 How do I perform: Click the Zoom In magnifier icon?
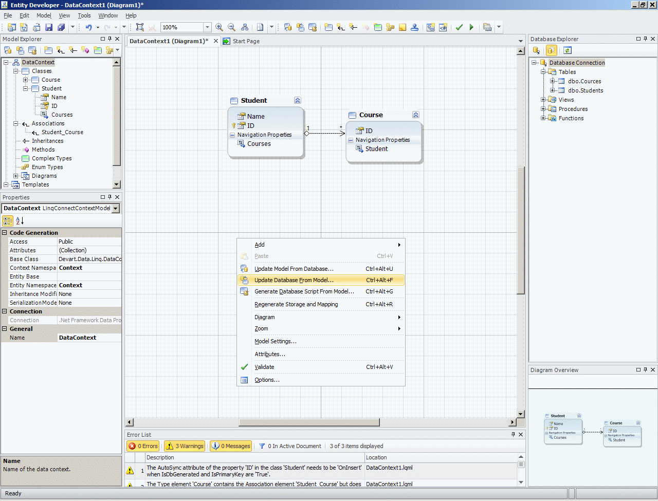[x=219, y=27]
